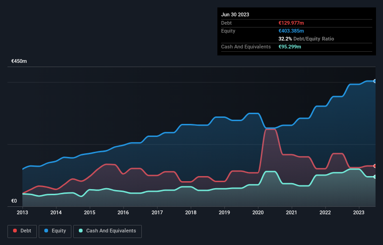Click the teal Cash And Equivalents legend dot

click(x=81, y=231)
